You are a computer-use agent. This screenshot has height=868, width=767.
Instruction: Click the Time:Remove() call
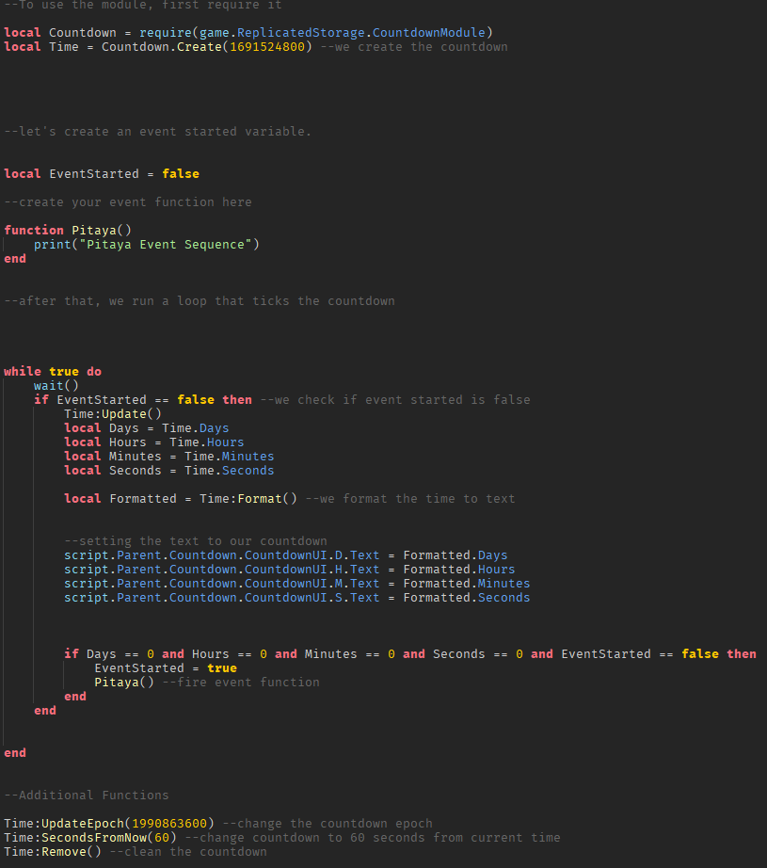[53, 852]
